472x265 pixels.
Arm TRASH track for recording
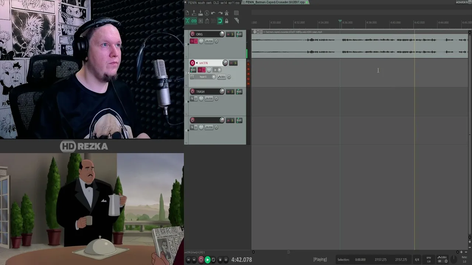tap(192, 92)
